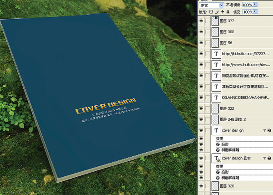273x195 pixels.
Task: Collapse effects of cover design 副本 layer
Action: coord(264,158)
